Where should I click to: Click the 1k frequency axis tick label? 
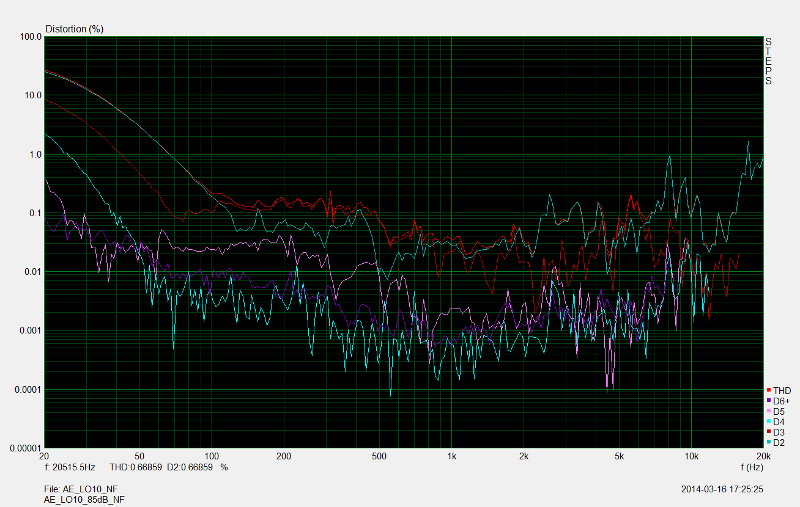click(x=451, y=456)
